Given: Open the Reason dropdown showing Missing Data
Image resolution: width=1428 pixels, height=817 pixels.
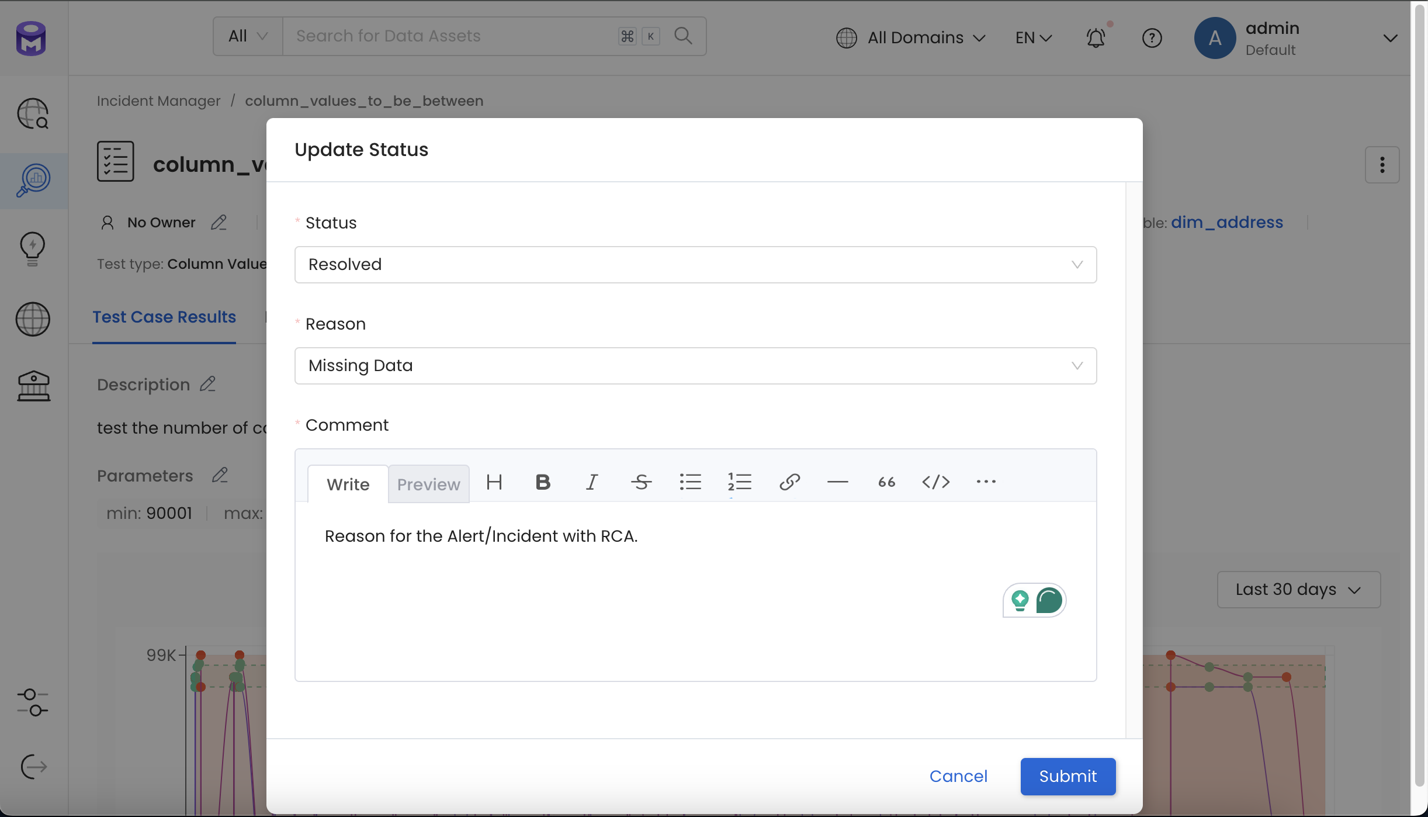Looking at the screenshot, I should click(695, 366).
